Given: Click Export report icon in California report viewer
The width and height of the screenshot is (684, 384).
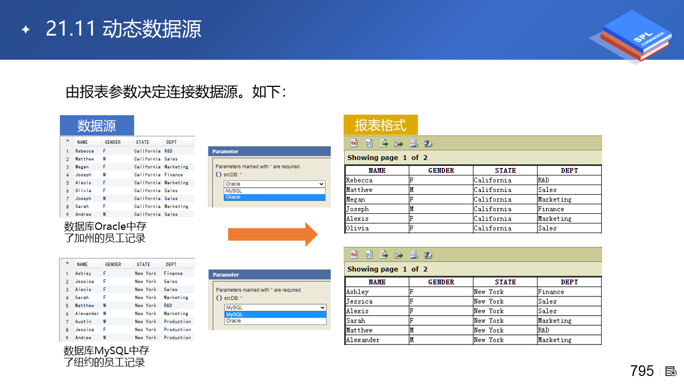Looking at the screenshot, I should click(398, 143).
